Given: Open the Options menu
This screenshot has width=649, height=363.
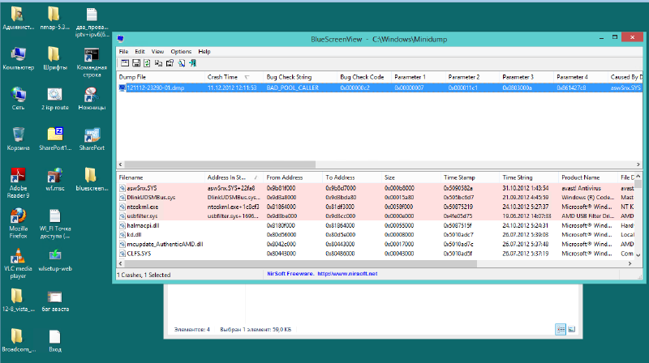Looking at the screenshot, I should coord(181,52).
